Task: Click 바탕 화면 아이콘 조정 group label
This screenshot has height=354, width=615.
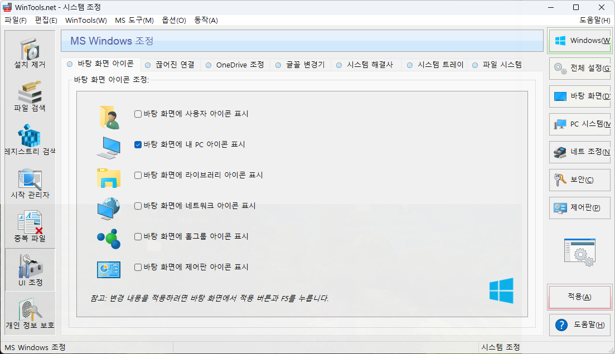Action: [112, 80]
